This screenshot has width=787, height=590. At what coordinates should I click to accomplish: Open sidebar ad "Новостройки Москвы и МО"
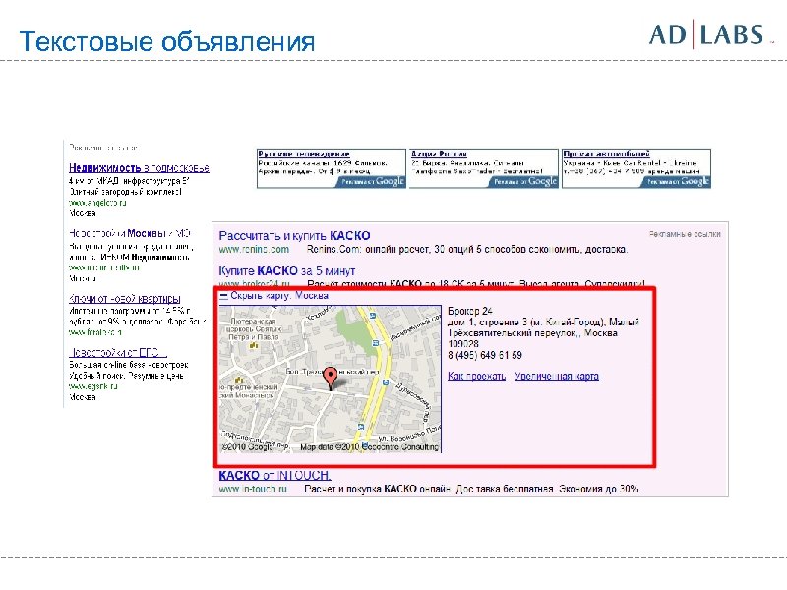click(x=130, y=233)
